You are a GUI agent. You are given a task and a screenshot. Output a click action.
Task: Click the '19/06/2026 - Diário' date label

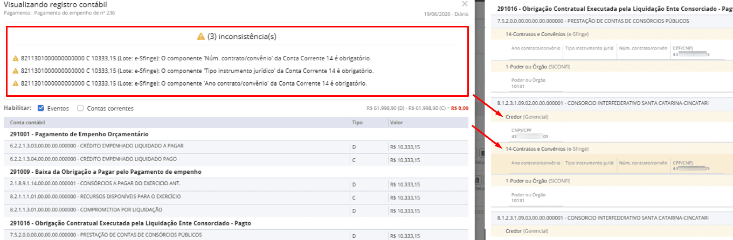point(446,13)
